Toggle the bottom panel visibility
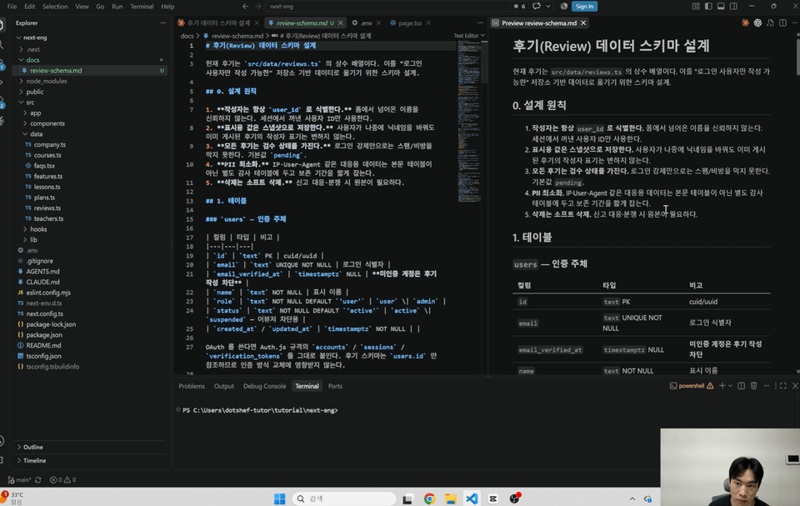 tap(721, 6)
